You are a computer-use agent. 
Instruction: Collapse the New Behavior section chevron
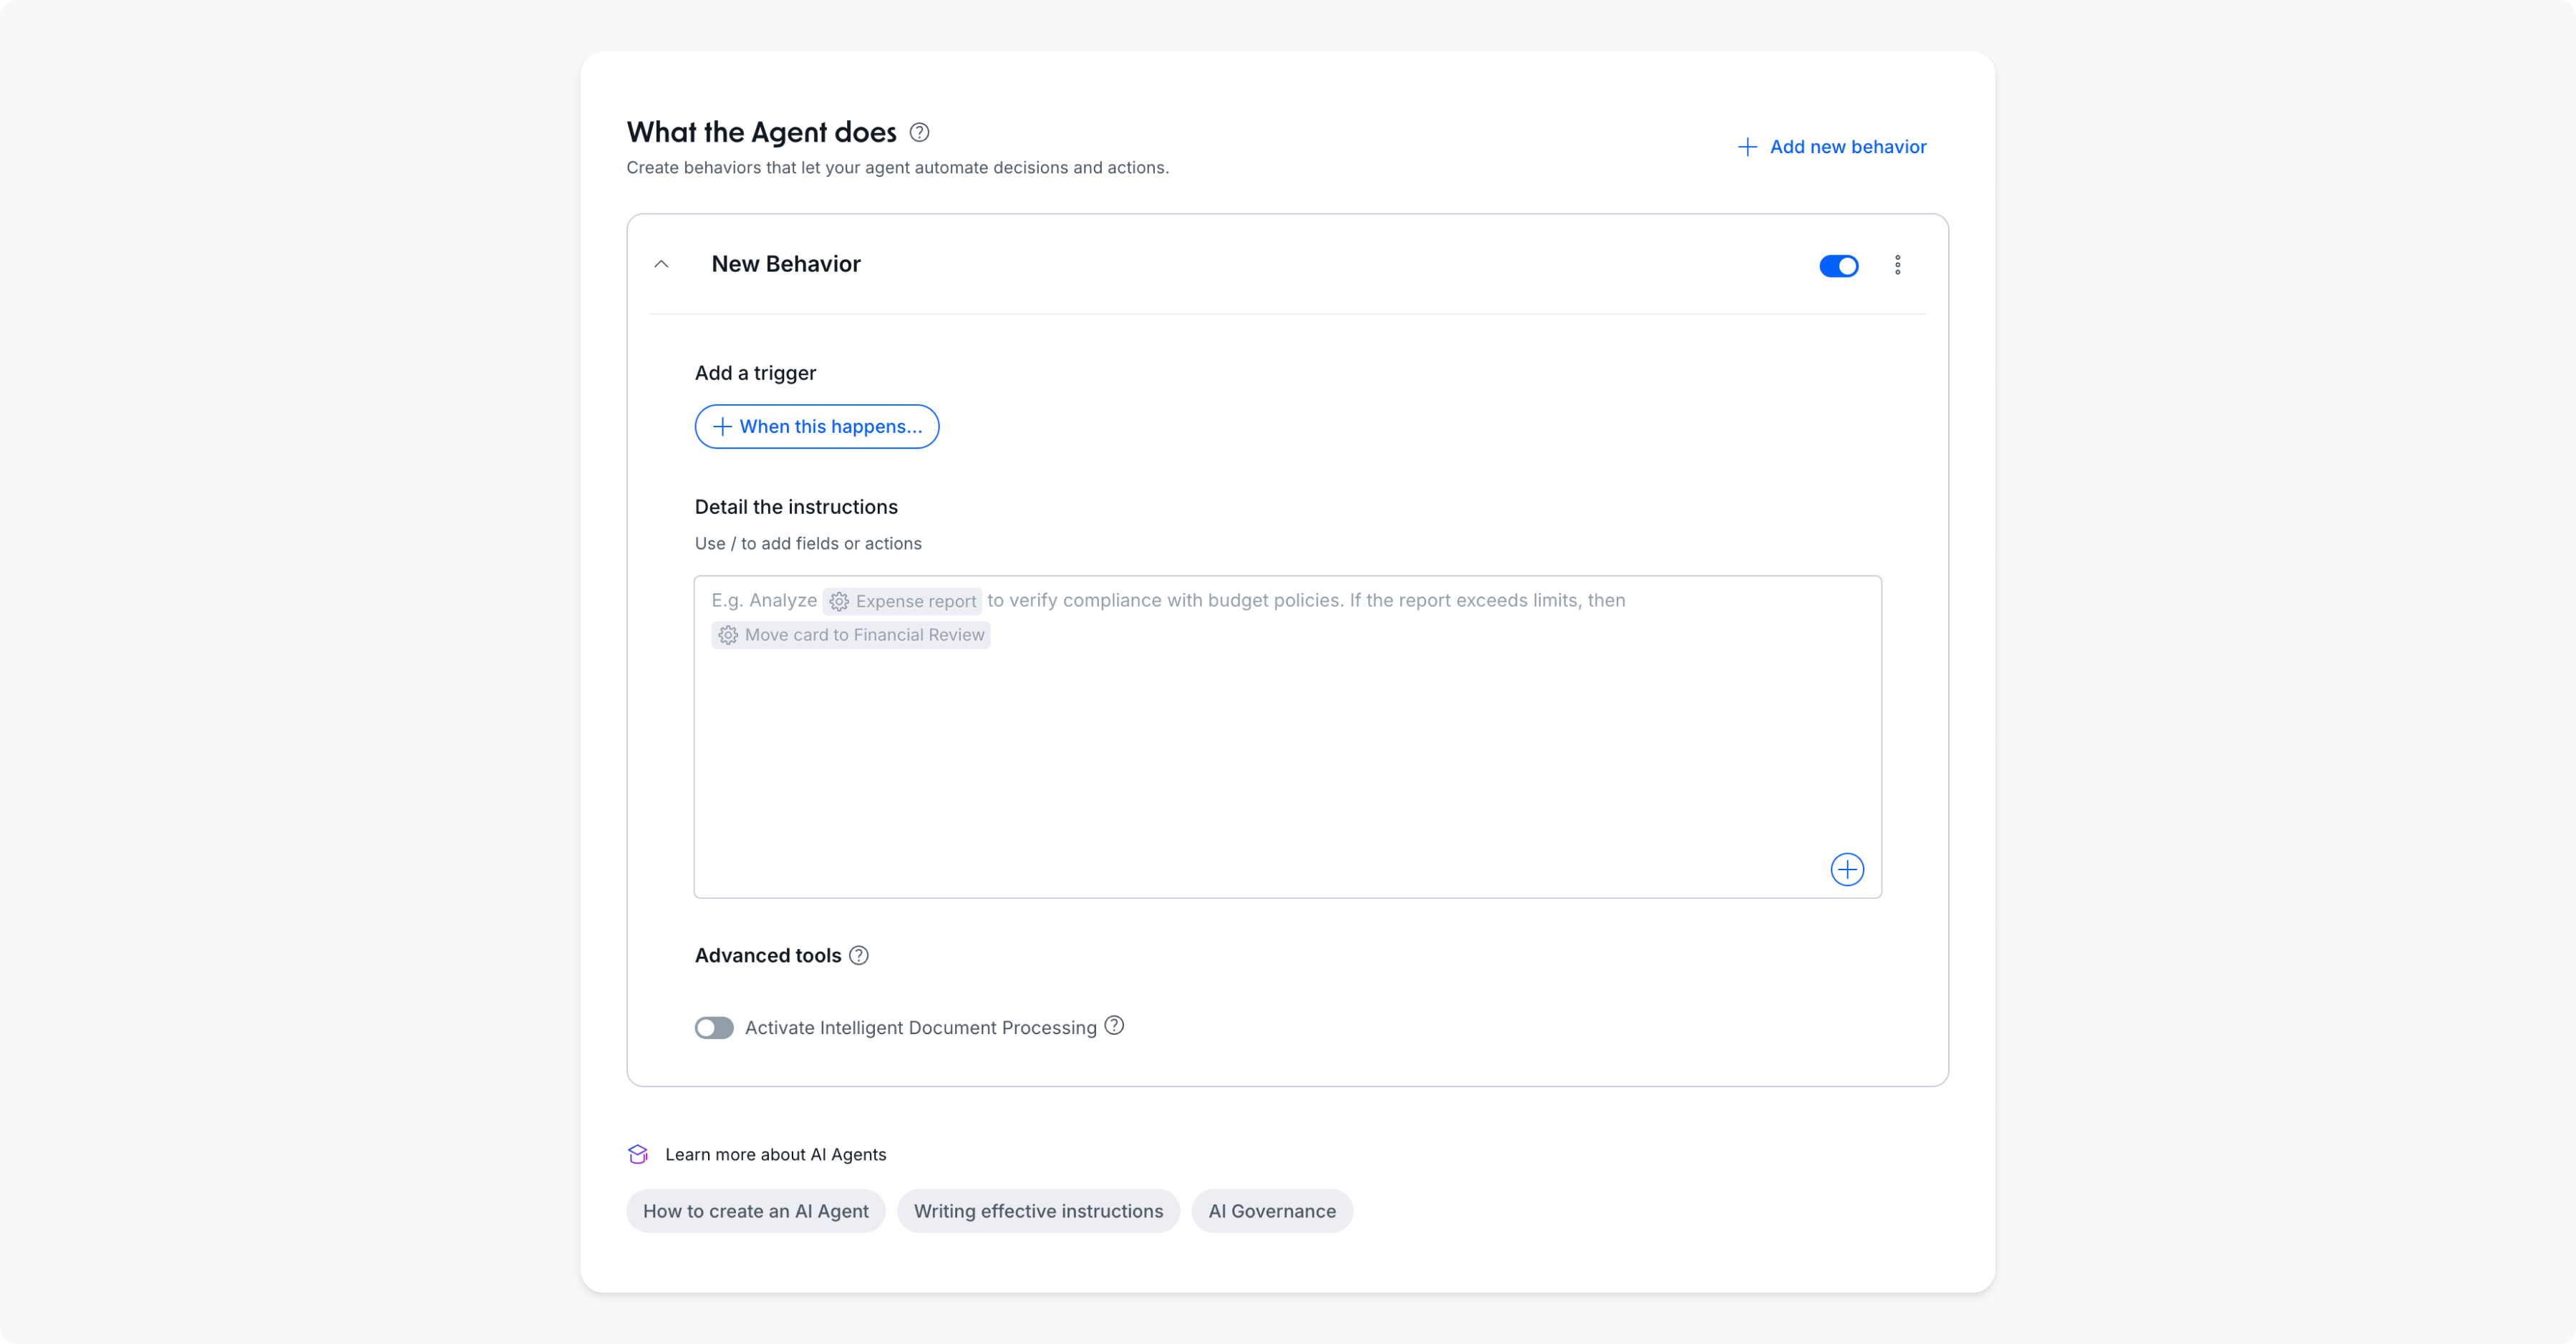[661, 265]
